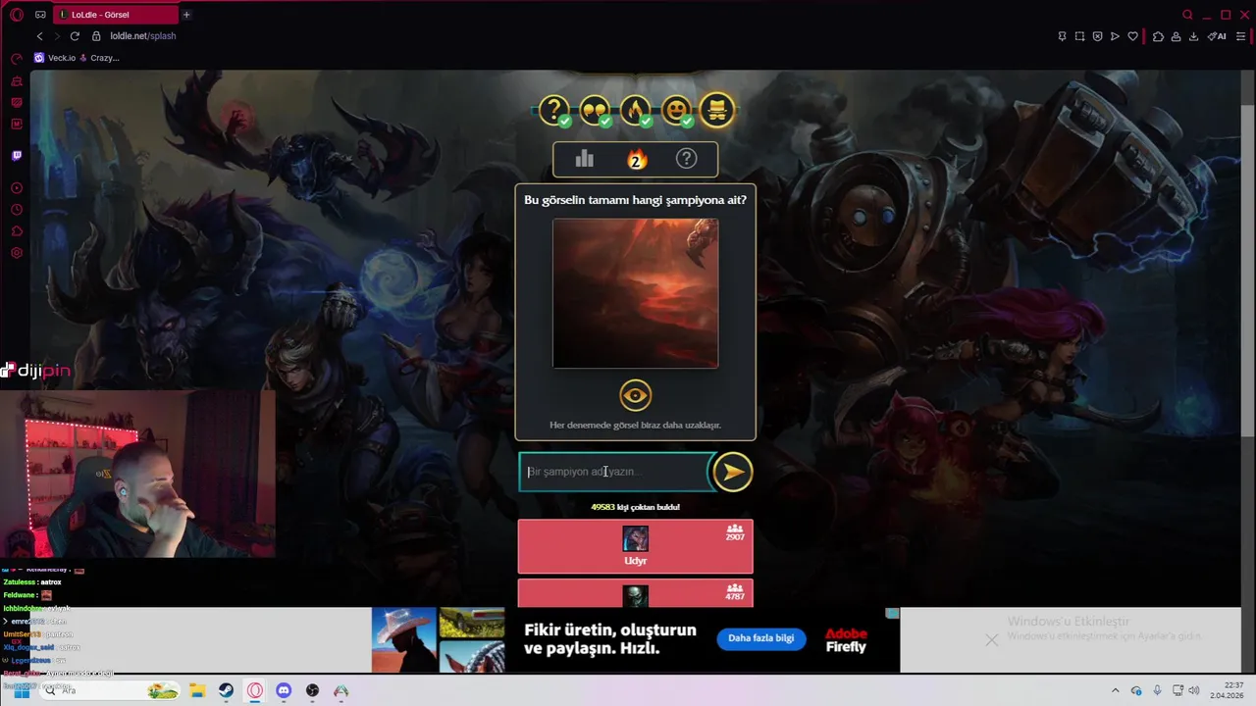
Task: Open the Crazy... bookmark
Action: (x=99, y=58)
